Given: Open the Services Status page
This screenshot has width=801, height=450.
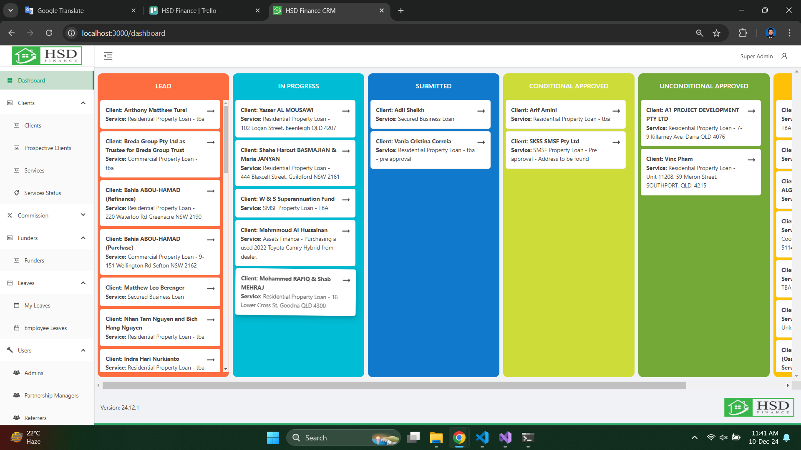Looking at the screenshot, I should point(43,193).
